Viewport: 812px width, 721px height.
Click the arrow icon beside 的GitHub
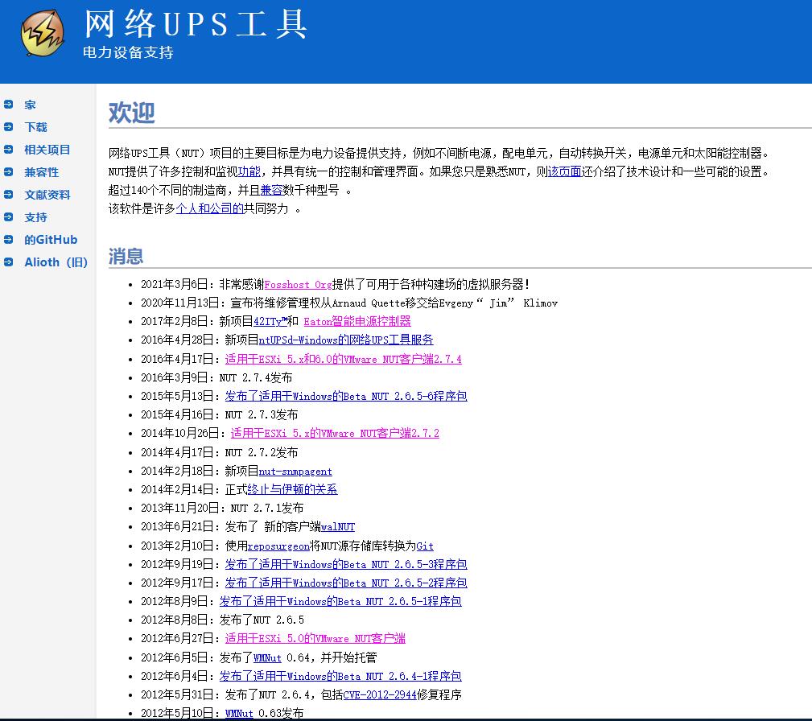tap(8, 239)
